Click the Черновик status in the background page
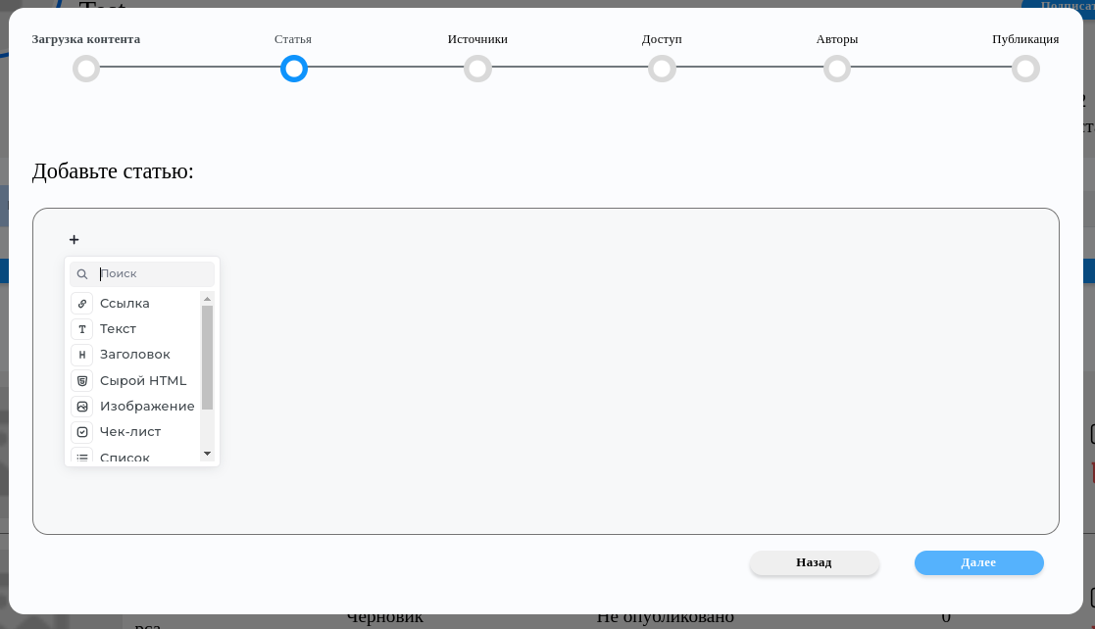This screenshot has height=629, width=1095. click(x=385, y=617)
